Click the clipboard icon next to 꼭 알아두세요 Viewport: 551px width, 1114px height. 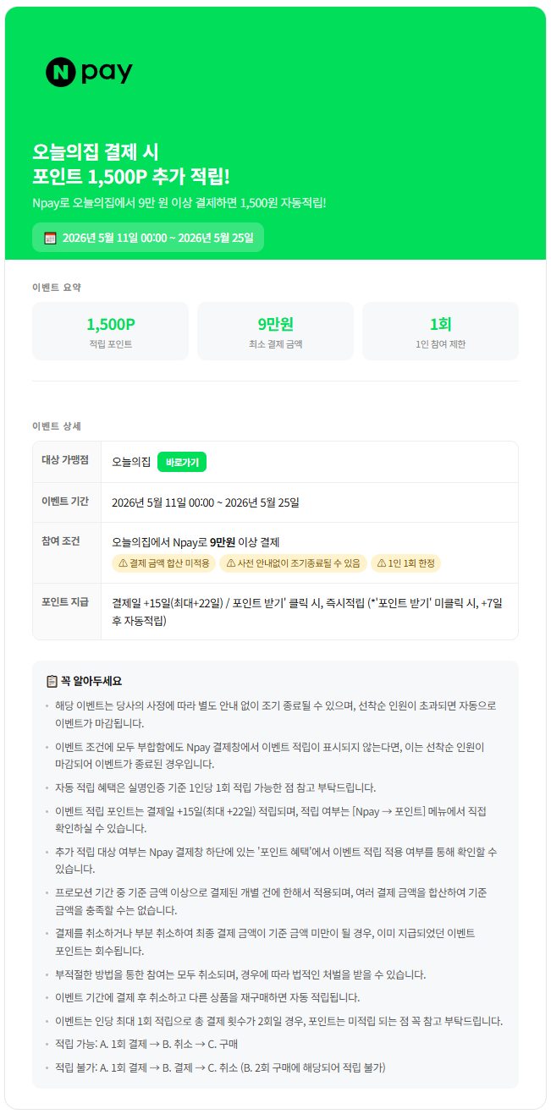pyautogui.click(x=52, y=681)
